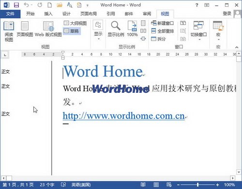Click the spelling check icon in quick toolbar

click(70, 5)
